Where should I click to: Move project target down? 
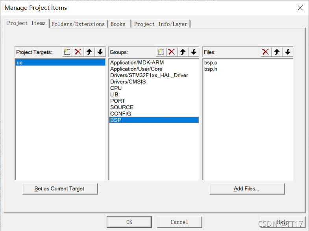click(x=100, y=52)
